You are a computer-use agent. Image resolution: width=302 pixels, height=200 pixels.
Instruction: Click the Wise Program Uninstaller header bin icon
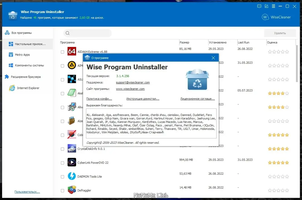click(13, 15)
